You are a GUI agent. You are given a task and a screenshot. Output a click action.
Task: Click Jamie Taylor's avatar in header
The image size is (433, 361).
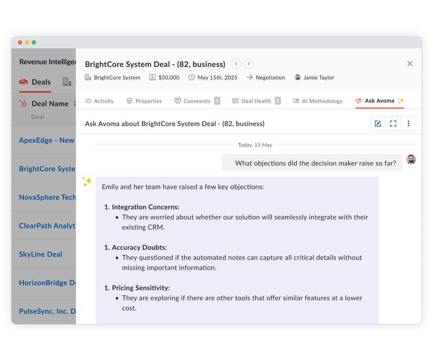[x=298, y=77]
